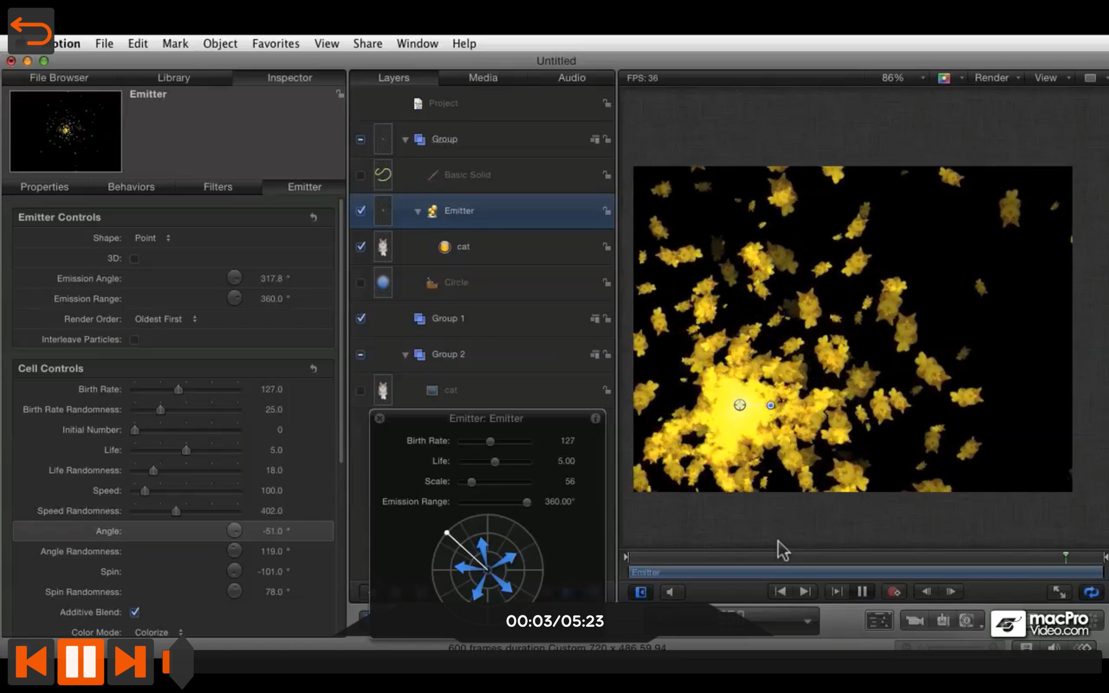The image size is (1109, 693).
Task: Go to project end in transport
Action: [805, 592]
